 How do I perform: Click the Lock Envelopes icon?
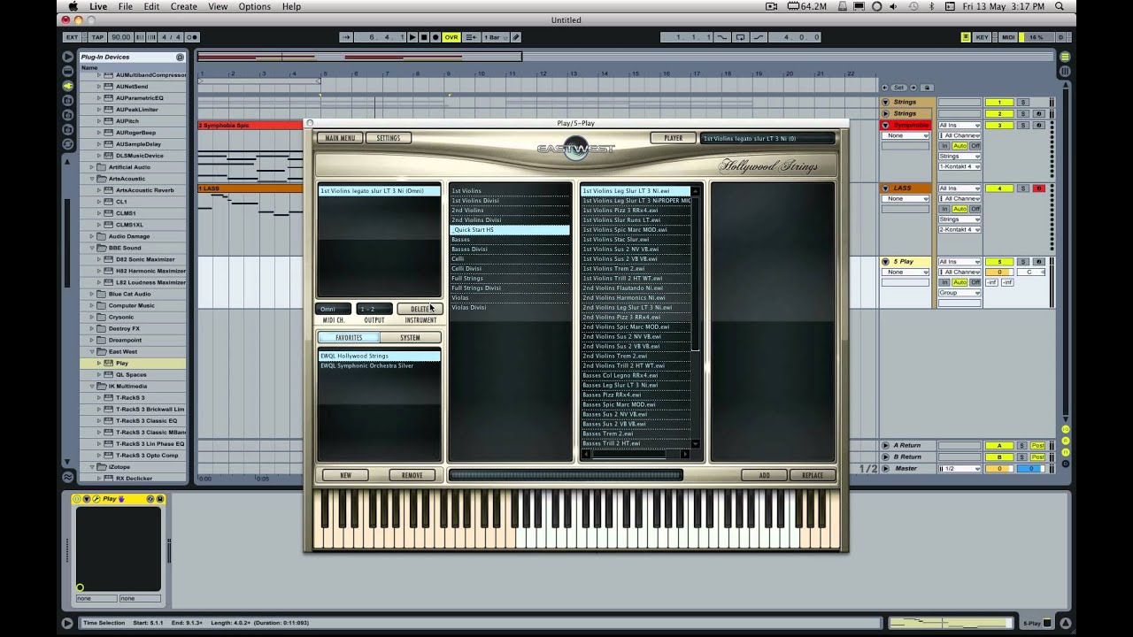click(927, 88)
